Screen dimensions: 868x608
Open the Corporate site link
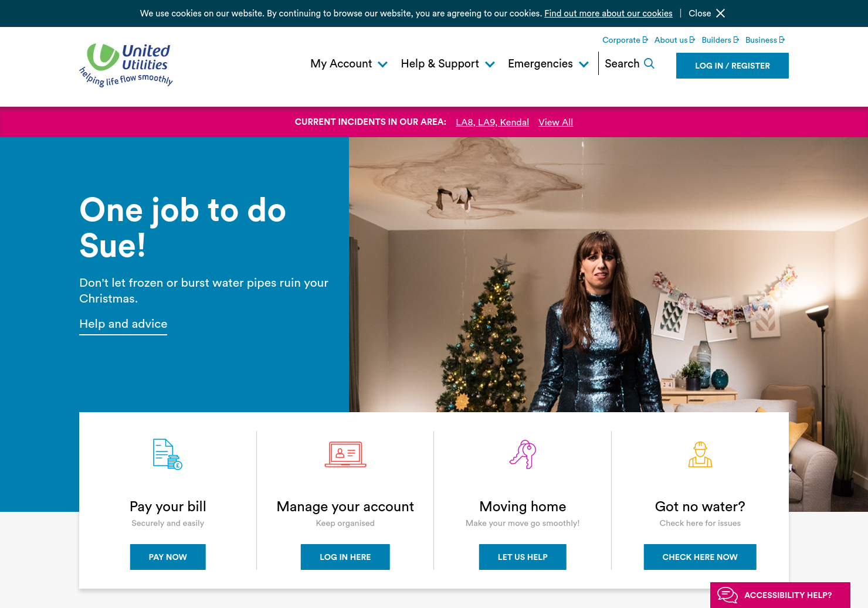click(625, 40)
